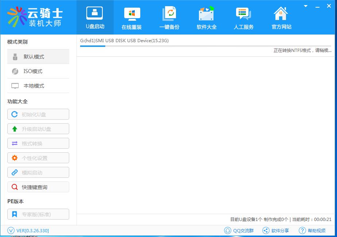The height and width of the screenshot is (237, 337).
Task: Click the chain-link icon on 模拟启动
Action: coord(15,172)
